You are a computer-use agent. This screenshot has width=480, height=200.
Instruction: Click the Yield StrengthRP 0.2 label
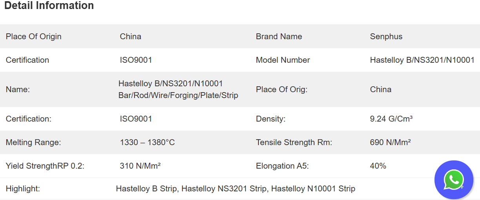coord(45,166)
